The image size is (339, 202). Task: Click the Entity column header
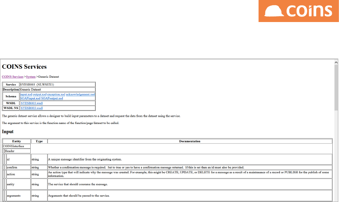[16, 141]
